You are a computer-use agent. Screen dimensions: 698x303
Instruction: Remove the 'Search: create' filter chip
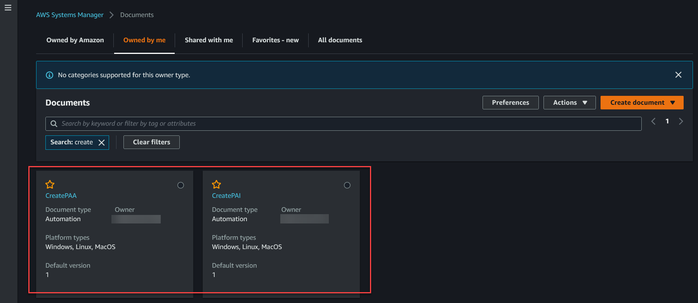coord(102,142)
